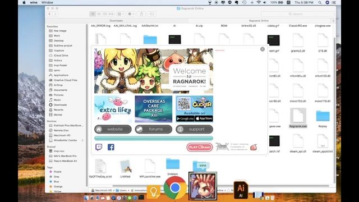Add a new Finder tab with plus
Image resolution: width=359 pixels, height=202 pixels.
coord(333,21)
